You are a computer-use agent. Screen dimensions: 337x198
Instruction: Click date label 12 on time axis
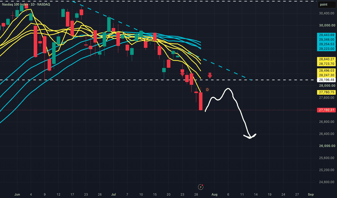pyautogui.click(x=59, y=194)
